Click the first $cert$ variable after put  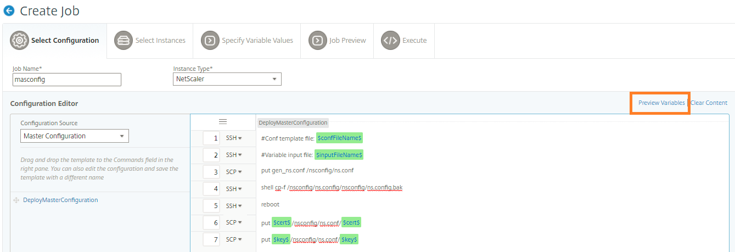[282, 222]
